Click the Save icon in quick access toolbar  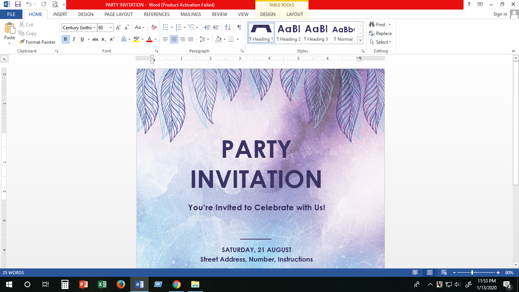18,5
